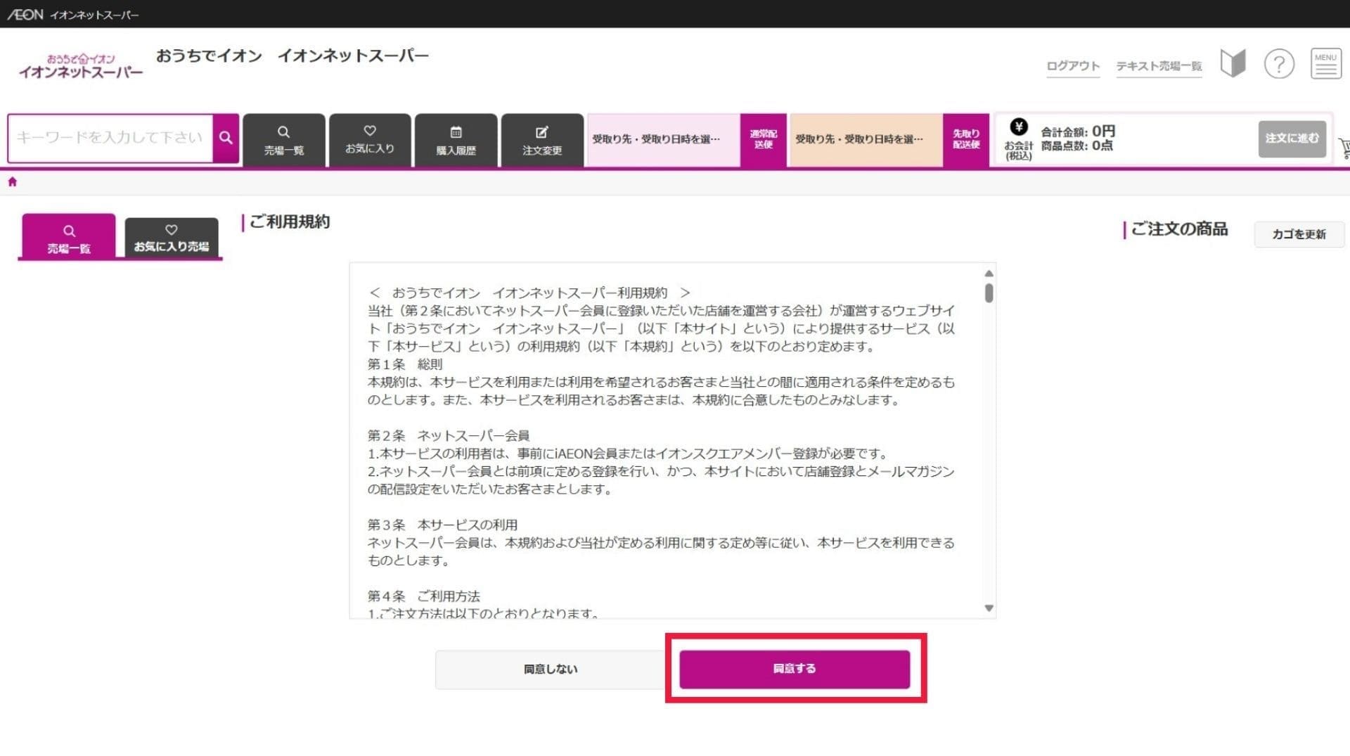Click the ご利用規約 heading
Image resolution: width=1350 pixels, height=756 pixels.
[289, 222]
